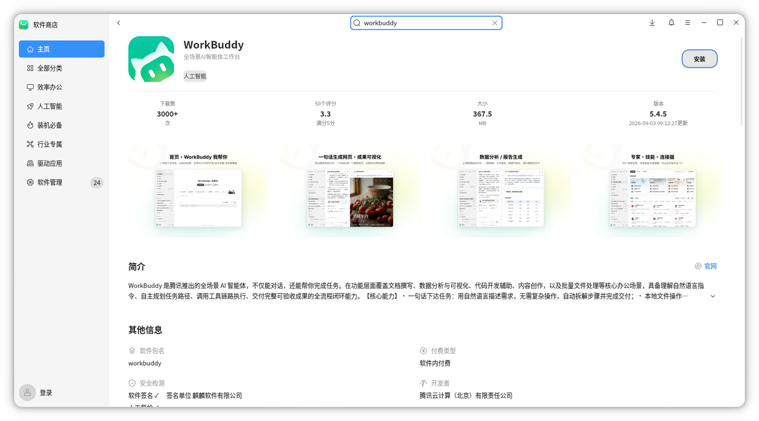Open the 专家·技能·连接器 screenshot
The width and height of the screenshot is (759, 421).
click(x=652, y=191)
